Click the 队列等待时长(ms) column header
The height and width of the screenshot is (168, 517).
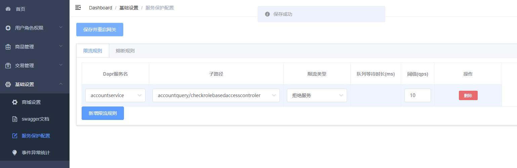tap(376, 74)
